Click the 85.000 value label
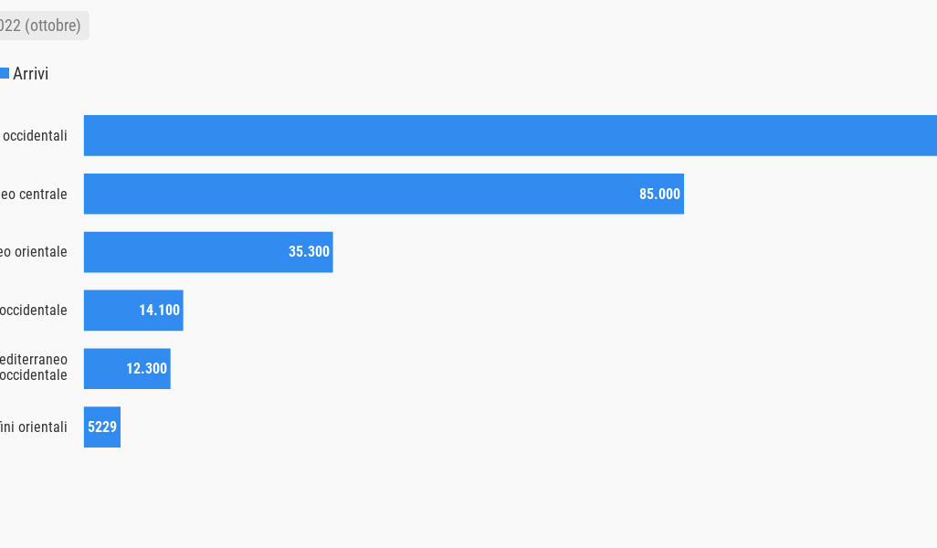 [659, 195]
